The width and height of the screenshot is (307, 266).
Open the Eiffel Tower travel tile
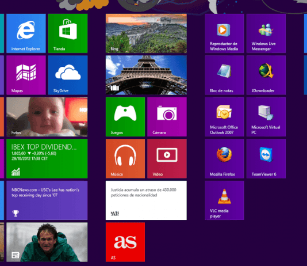pyautogui.click(x=146, y=75)
